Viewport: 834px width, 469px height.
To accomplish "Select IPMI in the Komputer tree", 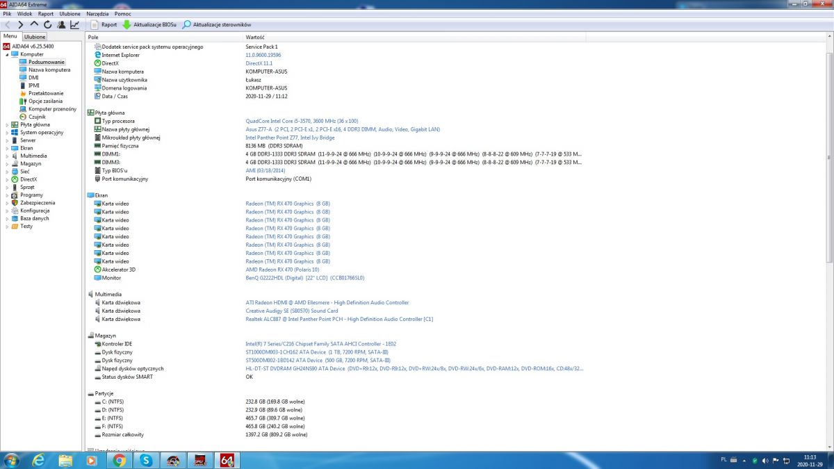I will pos(33,85).
